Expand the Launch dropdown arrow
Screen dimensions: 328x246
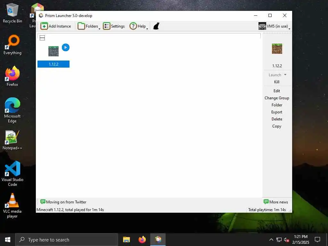click(x=285, y=75)
